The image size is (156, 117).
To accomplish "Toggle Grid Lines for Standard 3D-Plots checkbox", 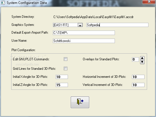I will tap(65, 68).
